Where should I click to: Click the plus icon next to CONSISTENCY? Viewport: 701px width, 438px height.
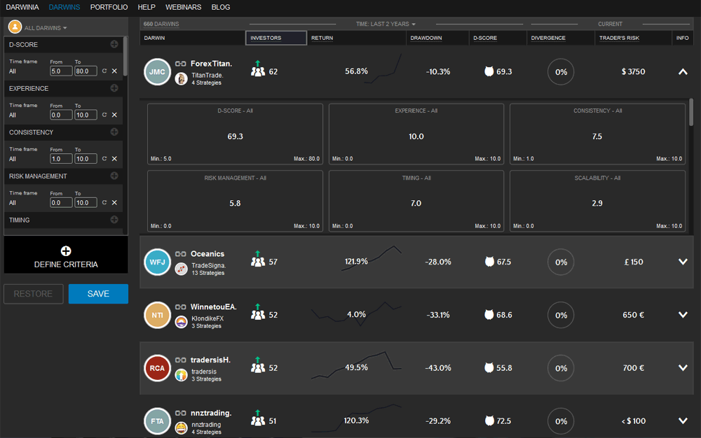114,132
